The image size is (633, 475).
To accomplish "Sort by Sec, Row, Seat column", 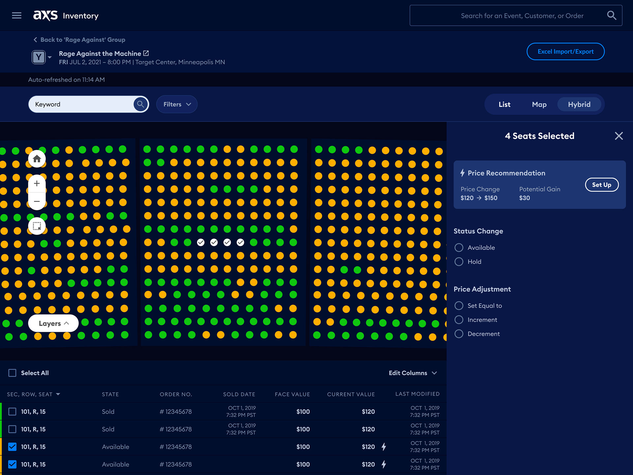I will point(33,394).
